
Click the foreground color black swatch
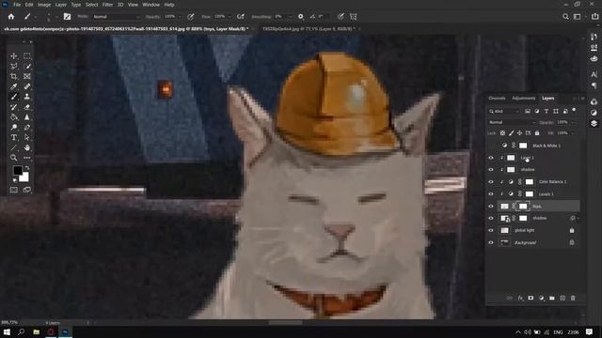click(x=17, y=170)
